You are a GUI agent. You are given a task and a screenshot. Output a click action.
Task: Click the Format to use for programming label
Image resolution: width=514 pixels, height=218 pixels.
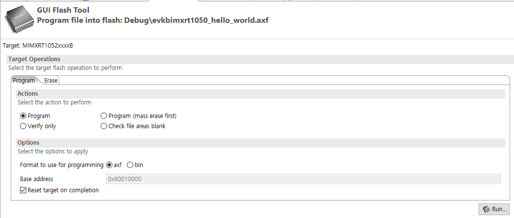pos(62,165)
